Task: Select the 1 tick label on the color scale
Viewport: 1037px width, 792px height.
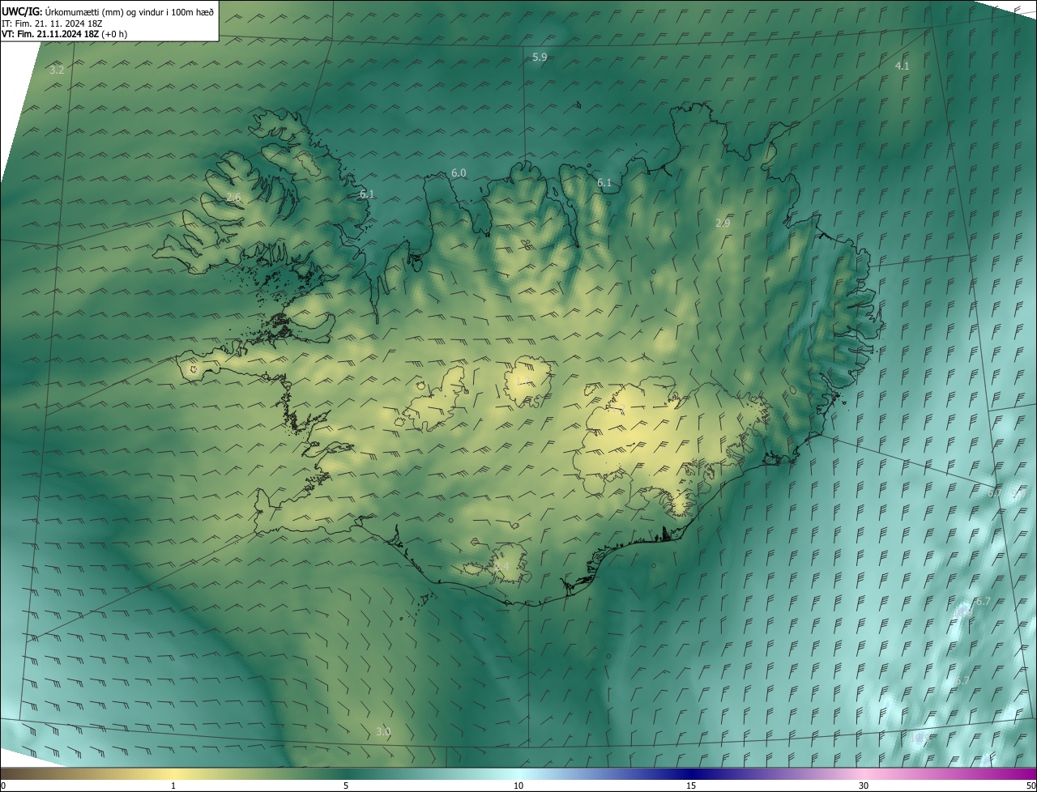Action: click(173, 786)
